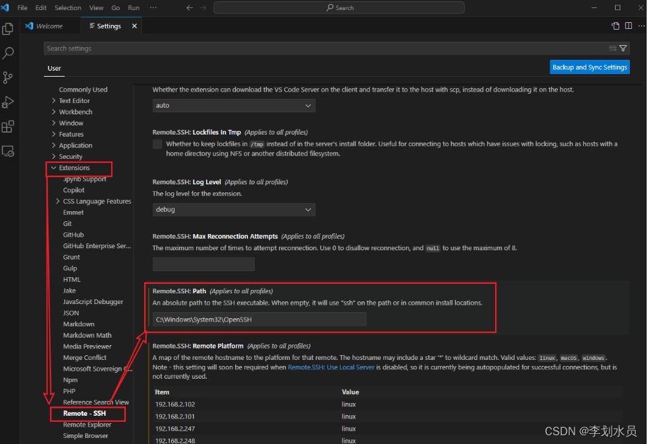Select Simple Browser settings

tap(85, 436)
